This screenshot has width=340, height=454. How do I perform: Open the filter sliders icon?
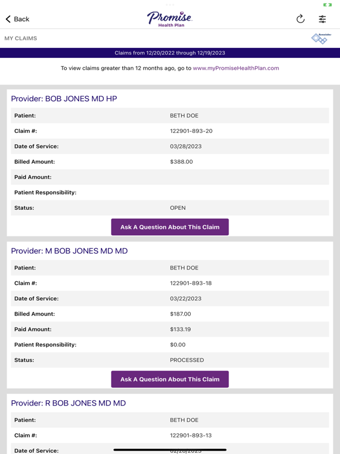(x=322, y=19)
